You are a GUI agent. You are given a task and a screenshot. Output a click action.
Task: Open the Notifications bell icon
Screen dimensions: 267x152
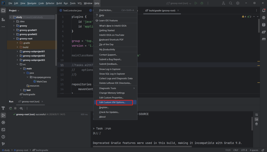(264, 10)
